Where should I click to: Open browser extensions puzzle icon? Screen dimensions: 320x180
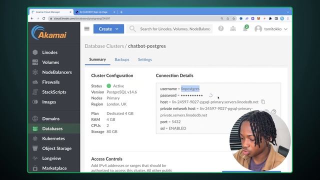(270, 18)
